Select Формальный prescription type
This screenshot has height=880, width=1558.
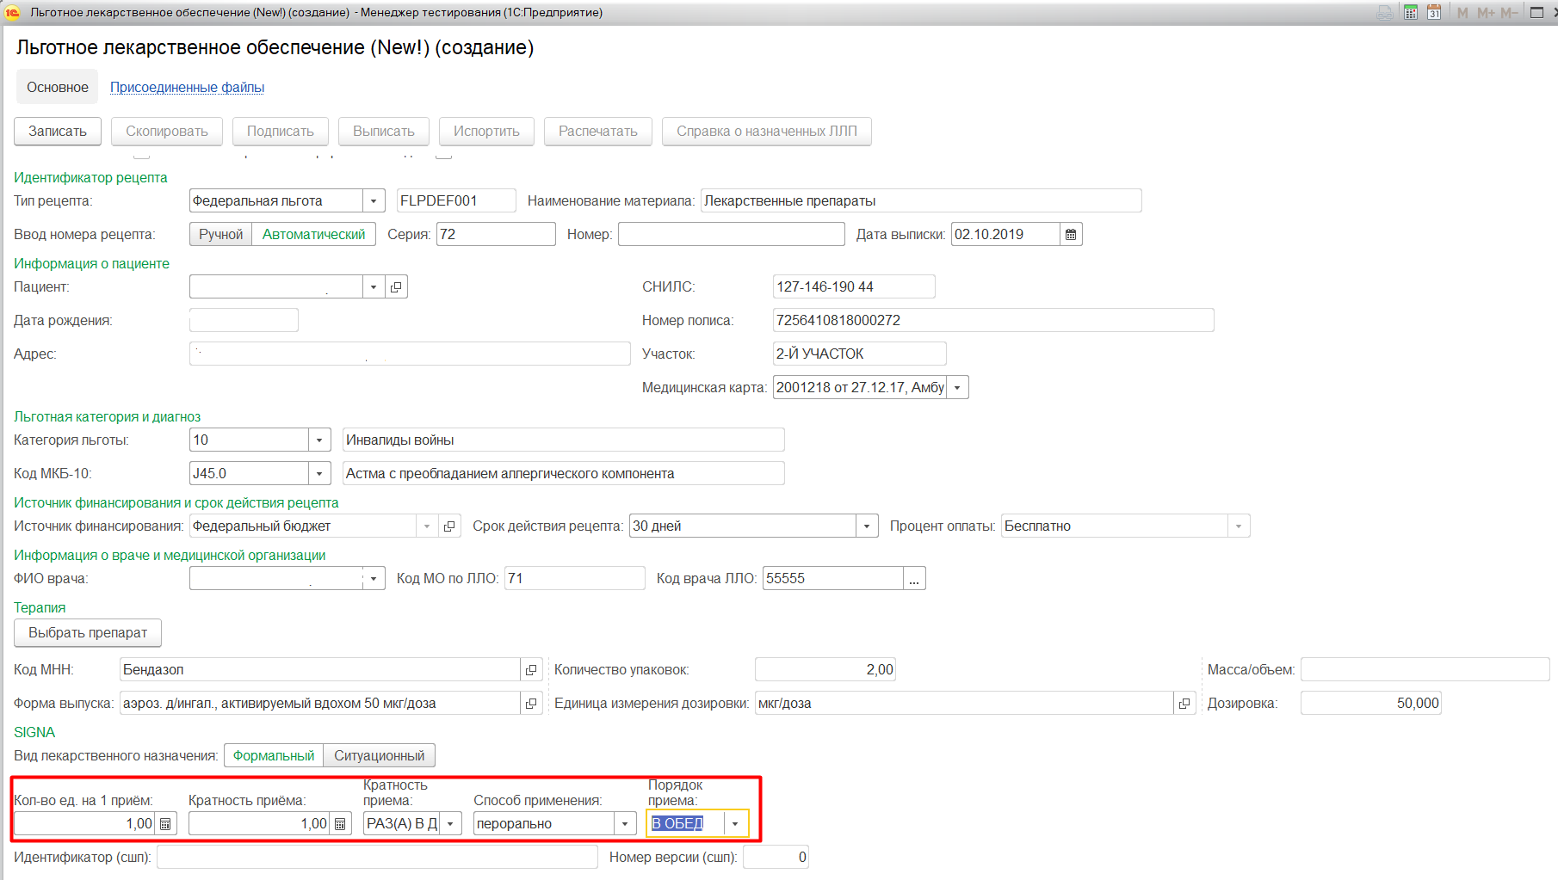(274, 755)
